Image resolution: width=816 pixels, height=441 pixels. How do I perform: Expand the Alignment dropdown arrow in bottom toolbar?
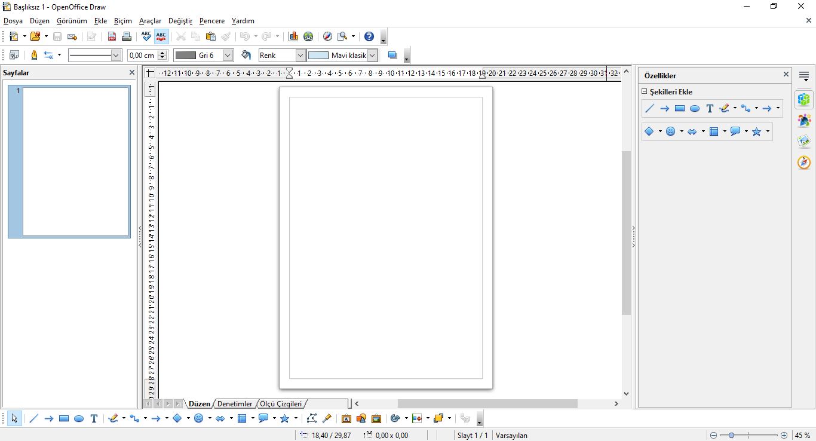tap(428, 418)
